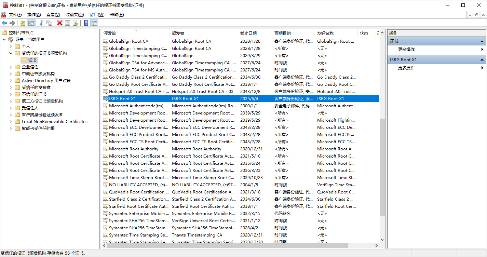The height and width of the screenshot is (257, 487).
Task: Sort by 颁发者 column header
Action: click(x=204, y=33)
